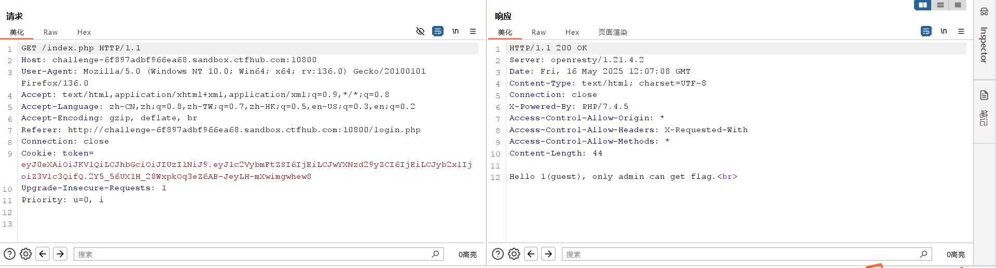996x268 pixels.
Task: Expand the Inspector side panel
Action: (984, 44)
